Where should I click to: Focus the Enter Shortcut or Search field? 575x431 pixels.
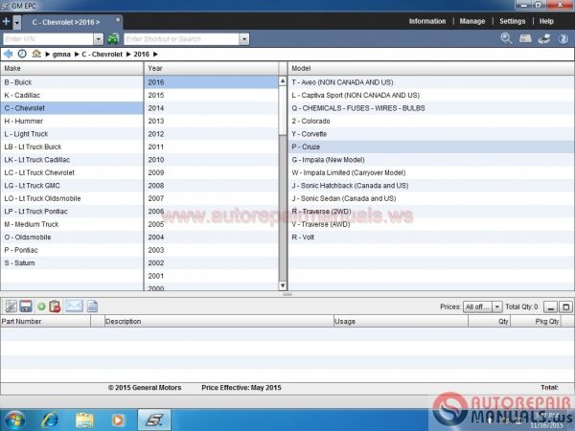181,39
